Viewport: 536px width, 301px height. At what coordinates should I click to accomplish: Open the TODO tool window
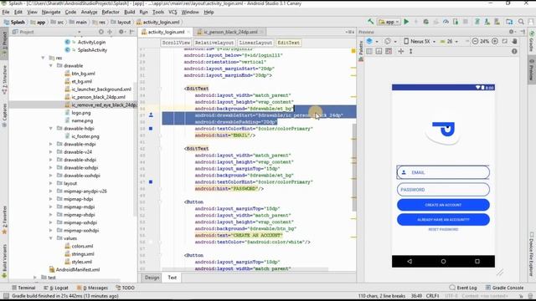pyautogui.click(x=125, y=288)
